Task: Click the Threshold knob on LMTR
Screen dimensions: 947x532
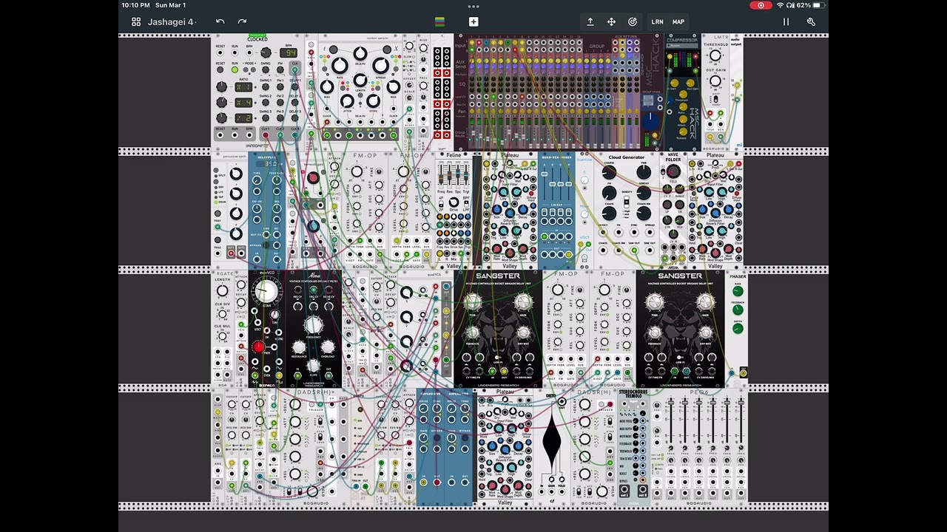Action: [715, 56]
